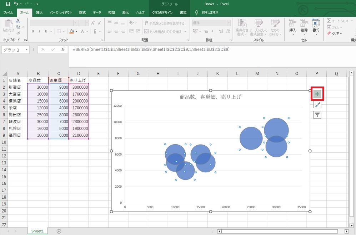356x235 pixels.
Task: Select the Sheet1 worksheet tab
Action: pyautogui.click(x=37, y=231)
